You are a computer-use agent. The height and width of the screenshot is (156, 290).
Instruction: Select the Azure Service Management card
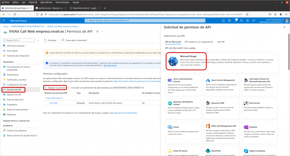tap(221, 86)
